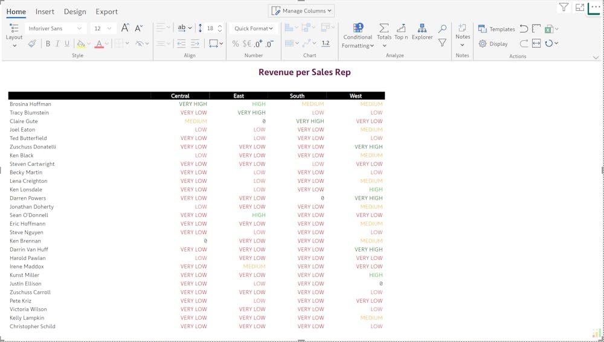
Task: Toggle Underline formatting
Action: pyautogui.click(x=67, y=43)
